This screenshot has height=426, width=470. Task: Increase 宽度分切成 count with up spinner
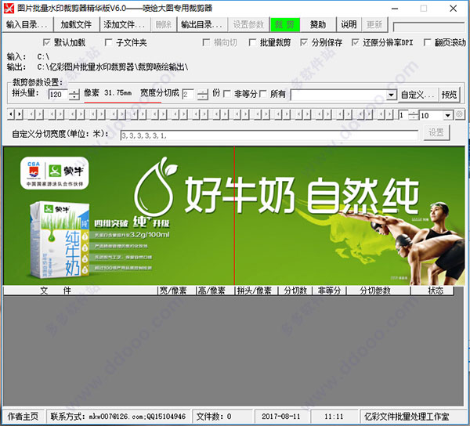203,92
